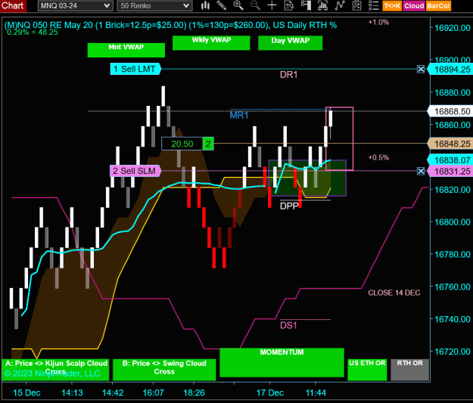Select the 1 Sell LMT order flag

(135, 70)
